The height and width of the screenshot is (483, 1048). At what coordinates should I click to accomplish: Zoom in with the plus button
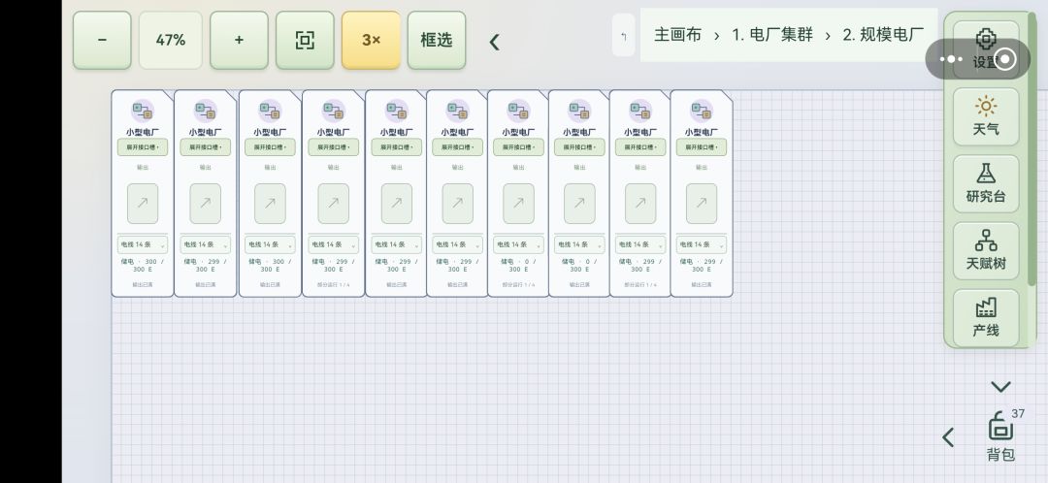(239, 40)
